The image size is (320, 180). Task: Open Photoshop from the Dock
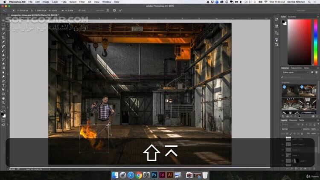click(x=154, y=175)
